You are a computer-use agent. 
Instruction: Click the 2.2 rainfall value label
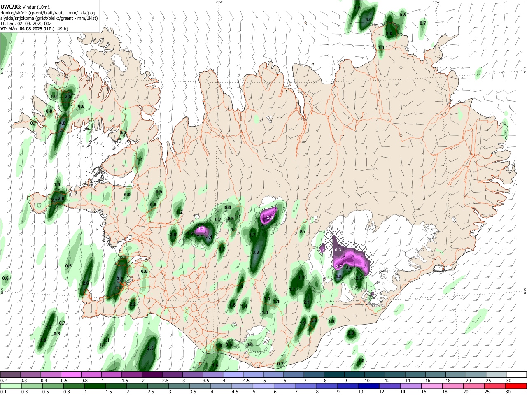tap(133, 304)
